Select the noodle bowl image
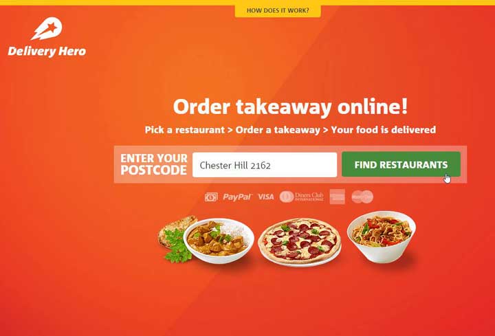 pos(382,237)
